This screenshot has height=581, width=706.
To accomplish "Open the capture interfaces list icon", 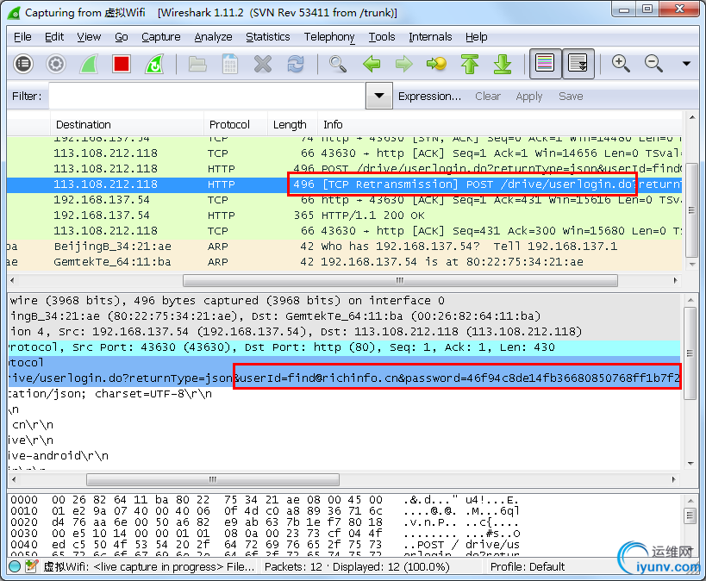I will click(x=23, y=64).
